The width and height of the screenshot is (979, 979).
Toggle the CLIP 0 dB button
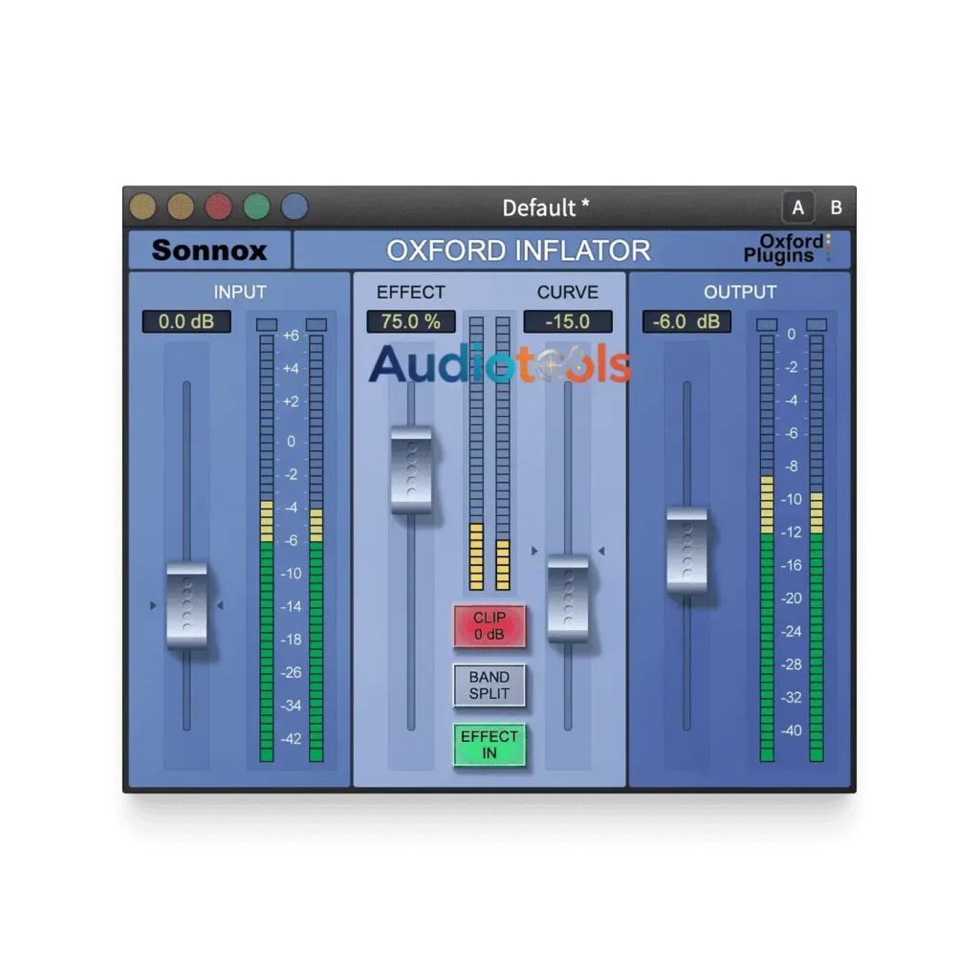(x=489, y=625)
